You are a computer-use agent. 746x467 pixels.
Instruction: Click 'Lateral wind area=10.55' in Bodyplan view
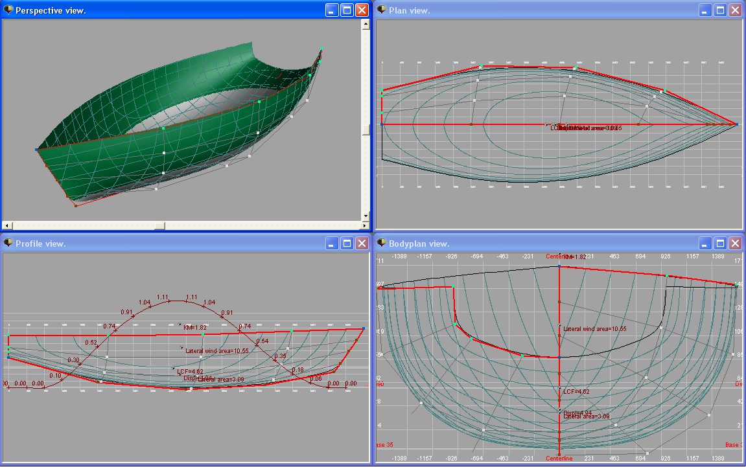(595, 328)
